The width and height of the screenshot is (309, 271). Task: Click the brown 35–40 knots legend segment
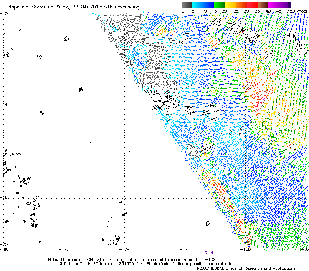[x=263, y=5]
